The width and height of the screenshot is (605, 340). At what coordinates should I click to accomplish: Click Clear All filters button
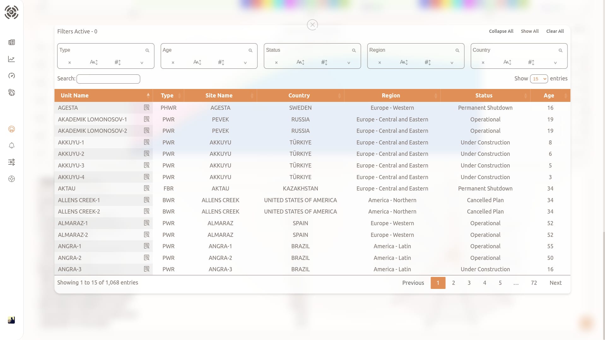click(555, 31)
